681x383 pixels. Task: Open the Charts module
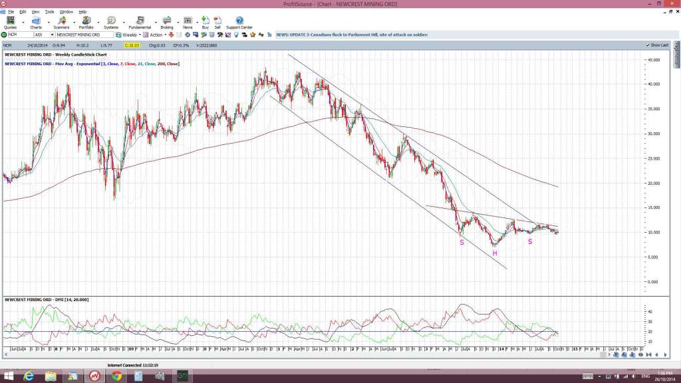(x=36, y=23)
